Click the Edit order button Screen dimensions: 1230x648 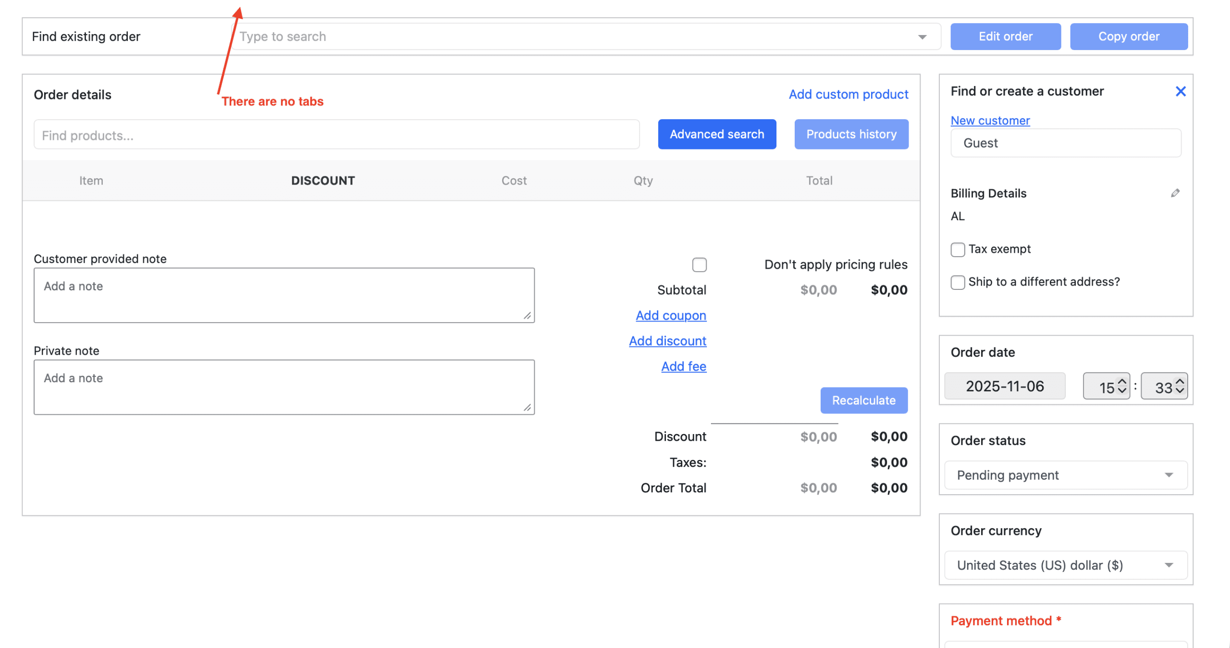point(1005,37)
